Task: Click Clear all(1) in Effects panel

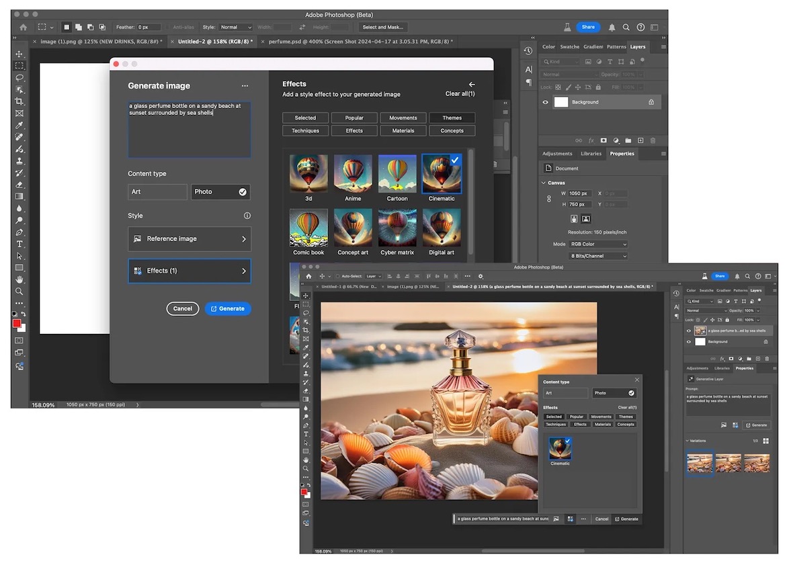Action: coord(460,92)
